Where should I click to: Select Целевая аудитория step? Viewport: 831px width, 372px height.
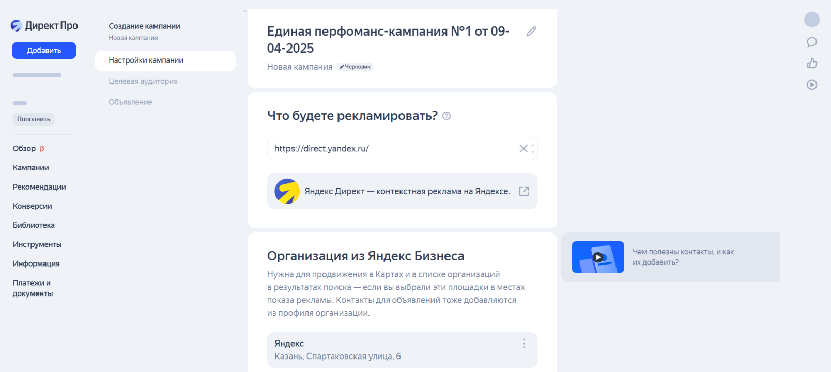(143, 81)
